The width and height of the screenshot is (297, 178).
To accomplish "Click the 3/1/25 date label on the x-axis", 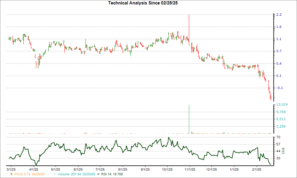I will [x=11, y=169].
